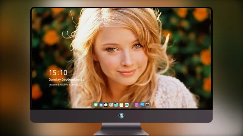Open the Weather app in dock
This screenshot has width=243, height=136.
tap(101, 105)
